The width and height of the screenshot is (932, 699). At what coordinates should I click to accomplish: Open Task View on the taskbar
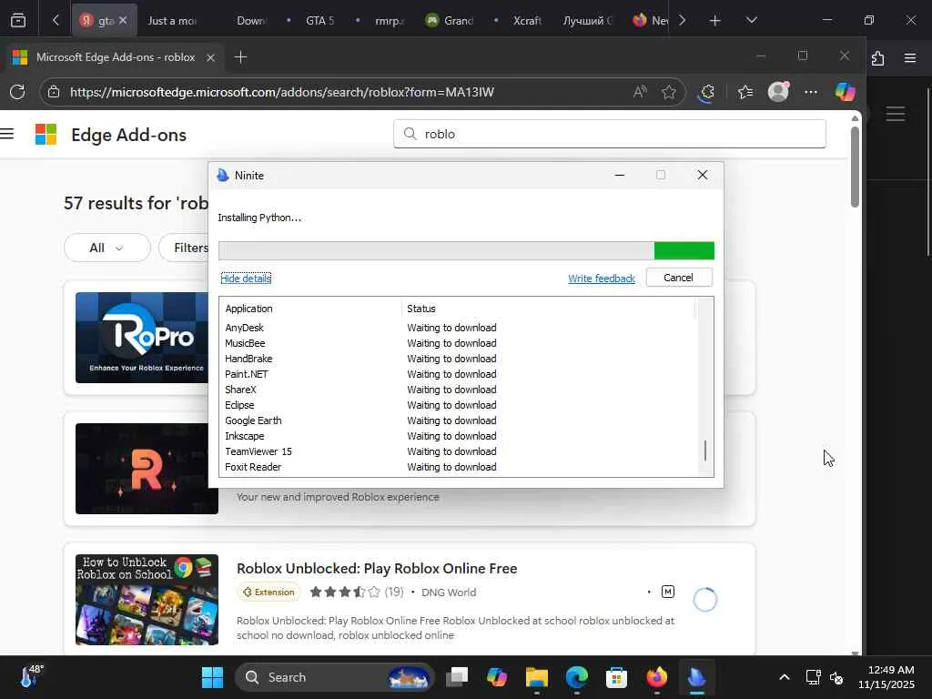[457, 677]
